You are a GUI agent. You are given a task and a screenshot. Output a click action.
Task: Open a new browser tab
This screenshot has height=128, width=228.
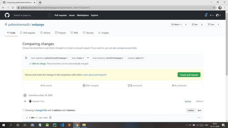(40, 2)
